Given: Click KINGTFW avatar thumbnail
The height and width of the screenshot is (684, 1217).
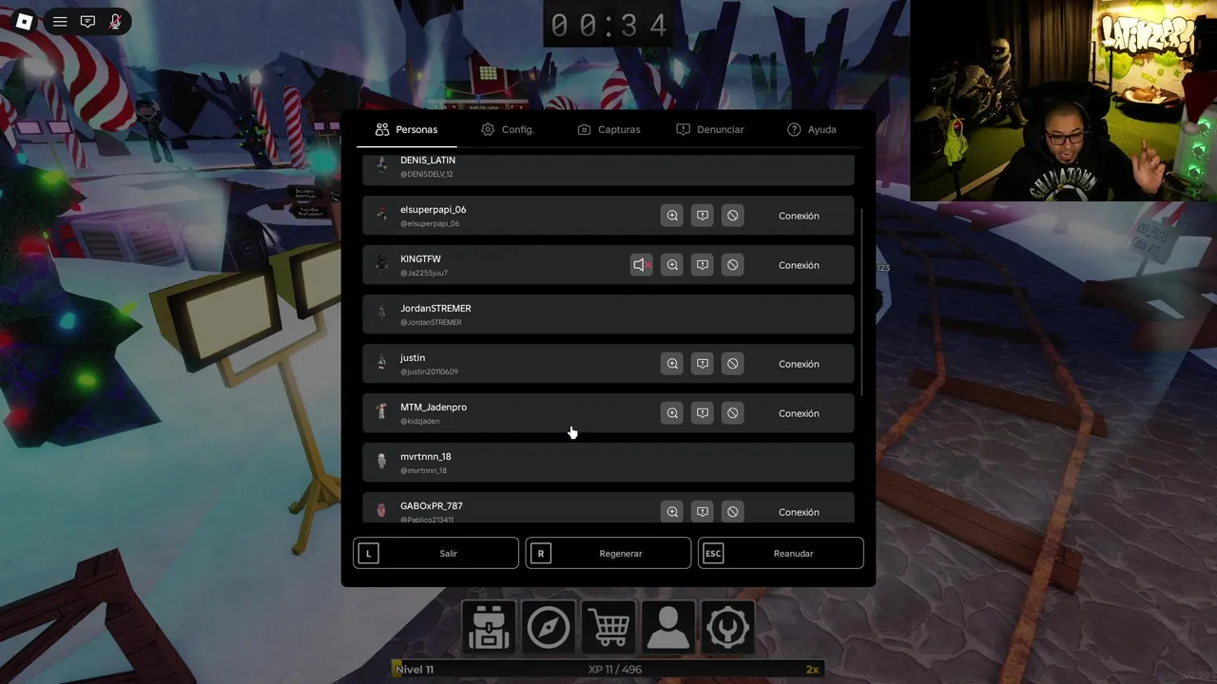Looking at the screenshot, I should click(381, 265).
